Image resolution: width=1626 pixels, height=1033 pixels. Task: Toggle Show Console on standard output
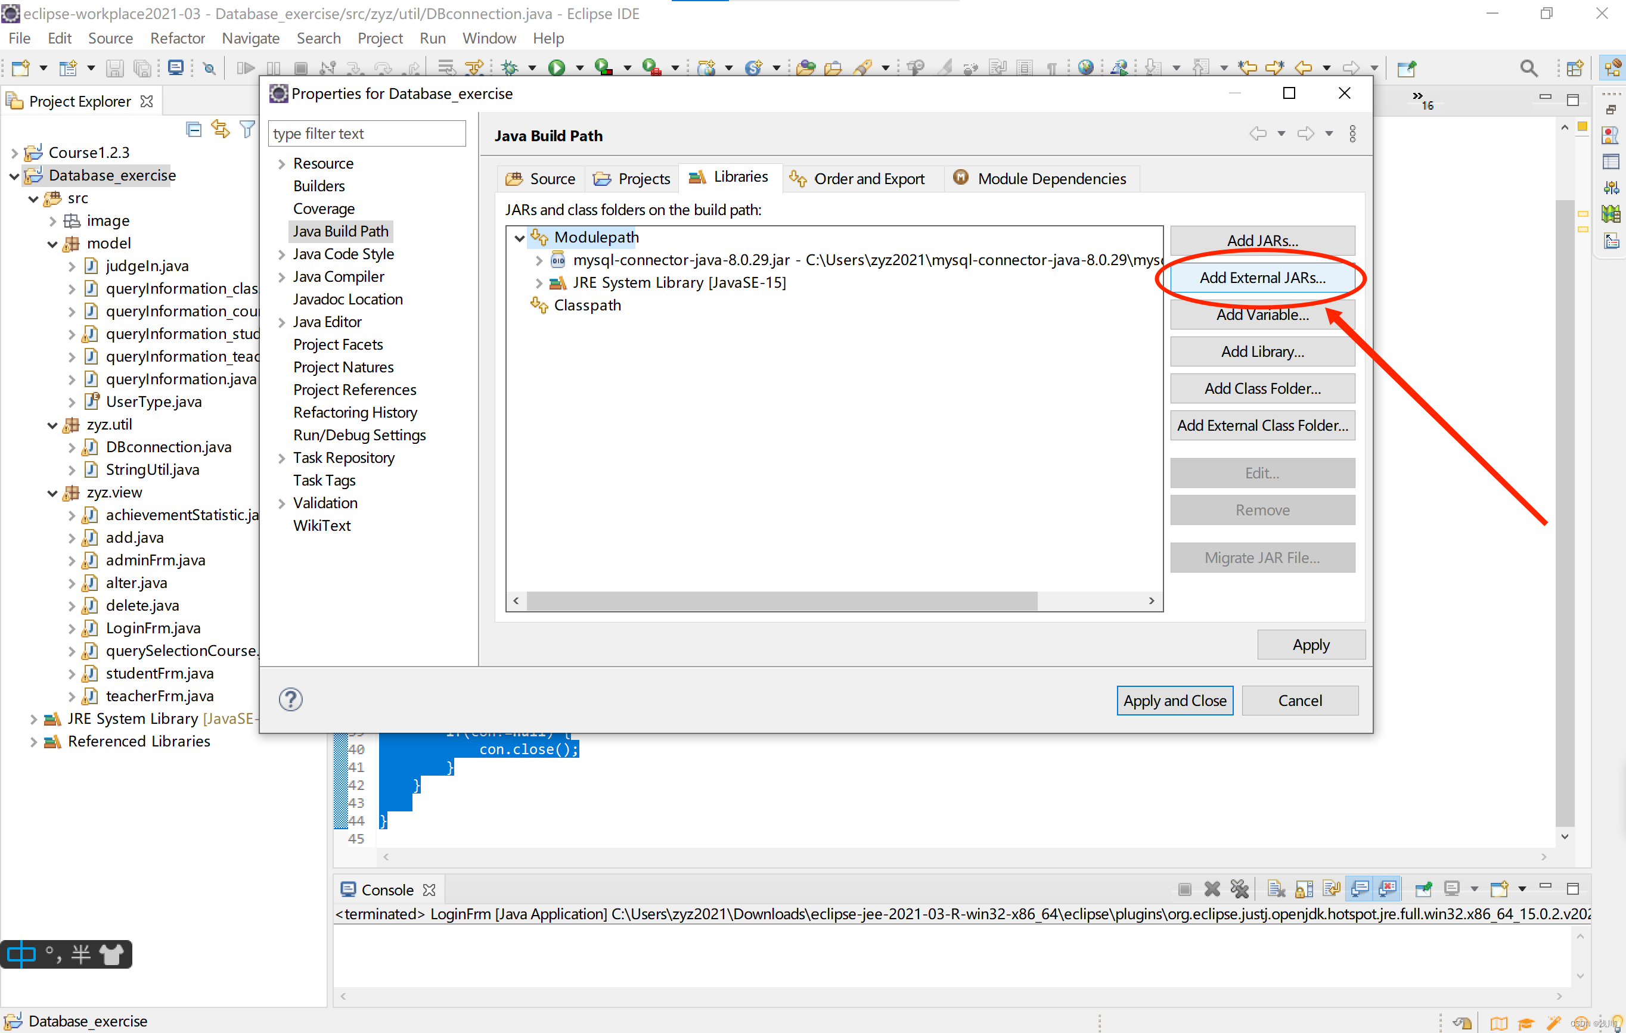(x=1360, y=889)
